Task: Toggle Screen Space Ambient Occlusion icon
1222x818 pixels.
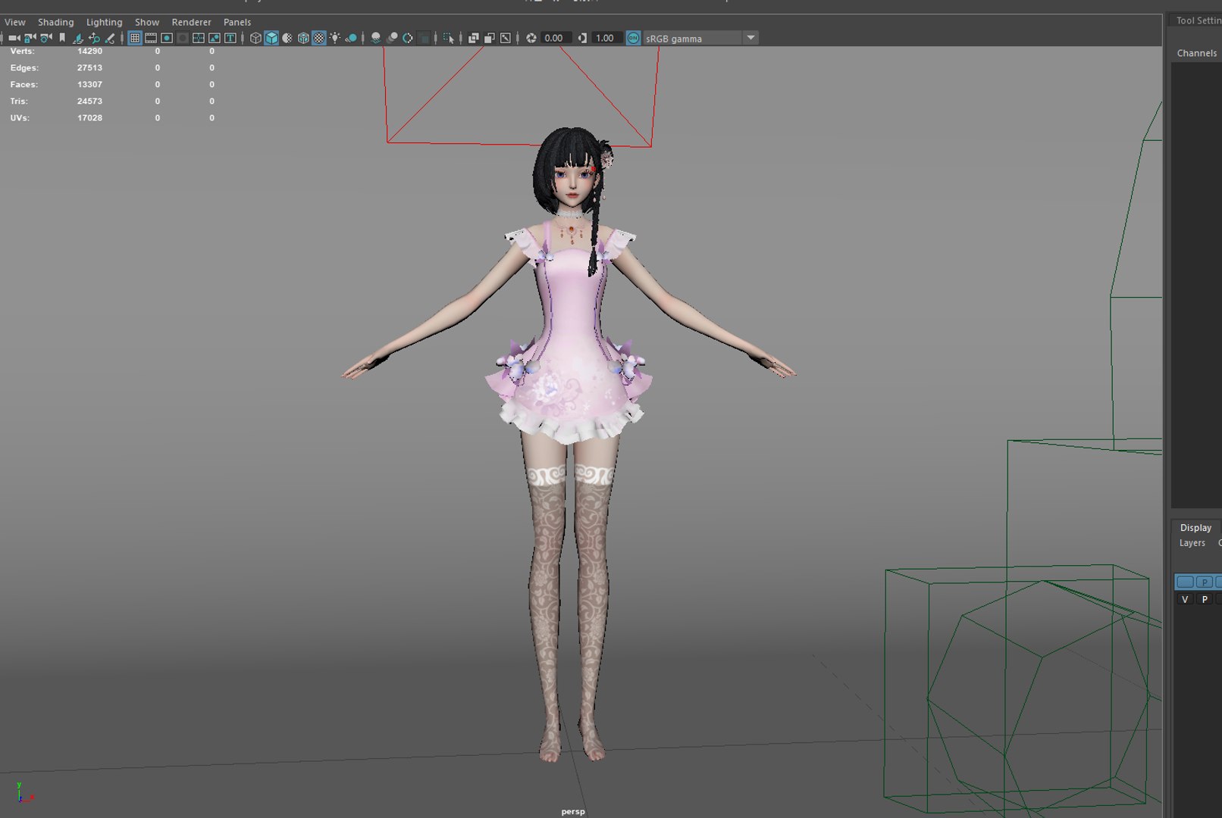Action: pos(376,38)
